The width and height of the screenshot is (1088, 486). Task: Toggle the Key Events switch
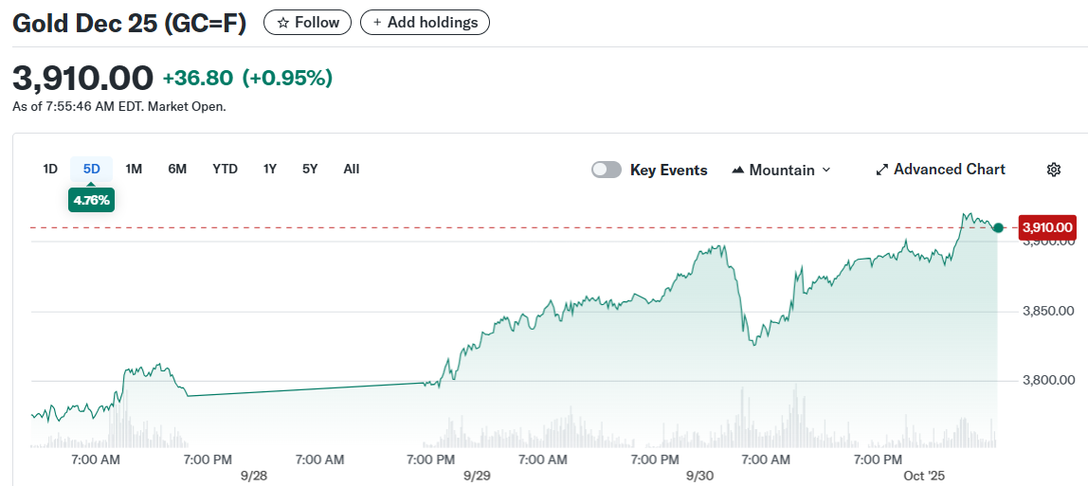607,170
